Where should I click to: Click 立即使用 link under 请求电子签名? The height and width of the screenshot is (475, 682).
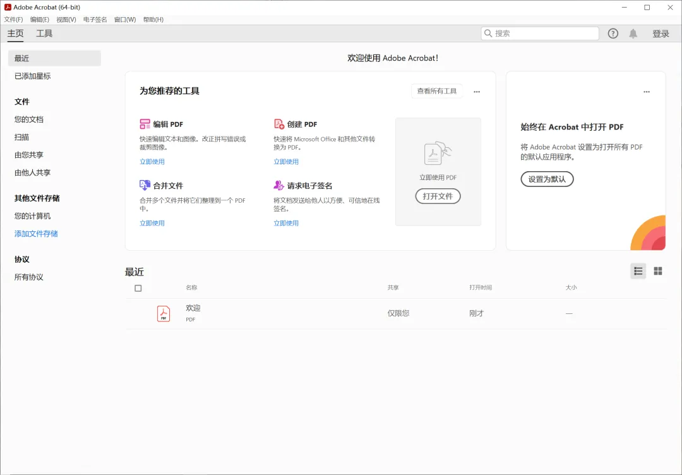tap(286, 223)
